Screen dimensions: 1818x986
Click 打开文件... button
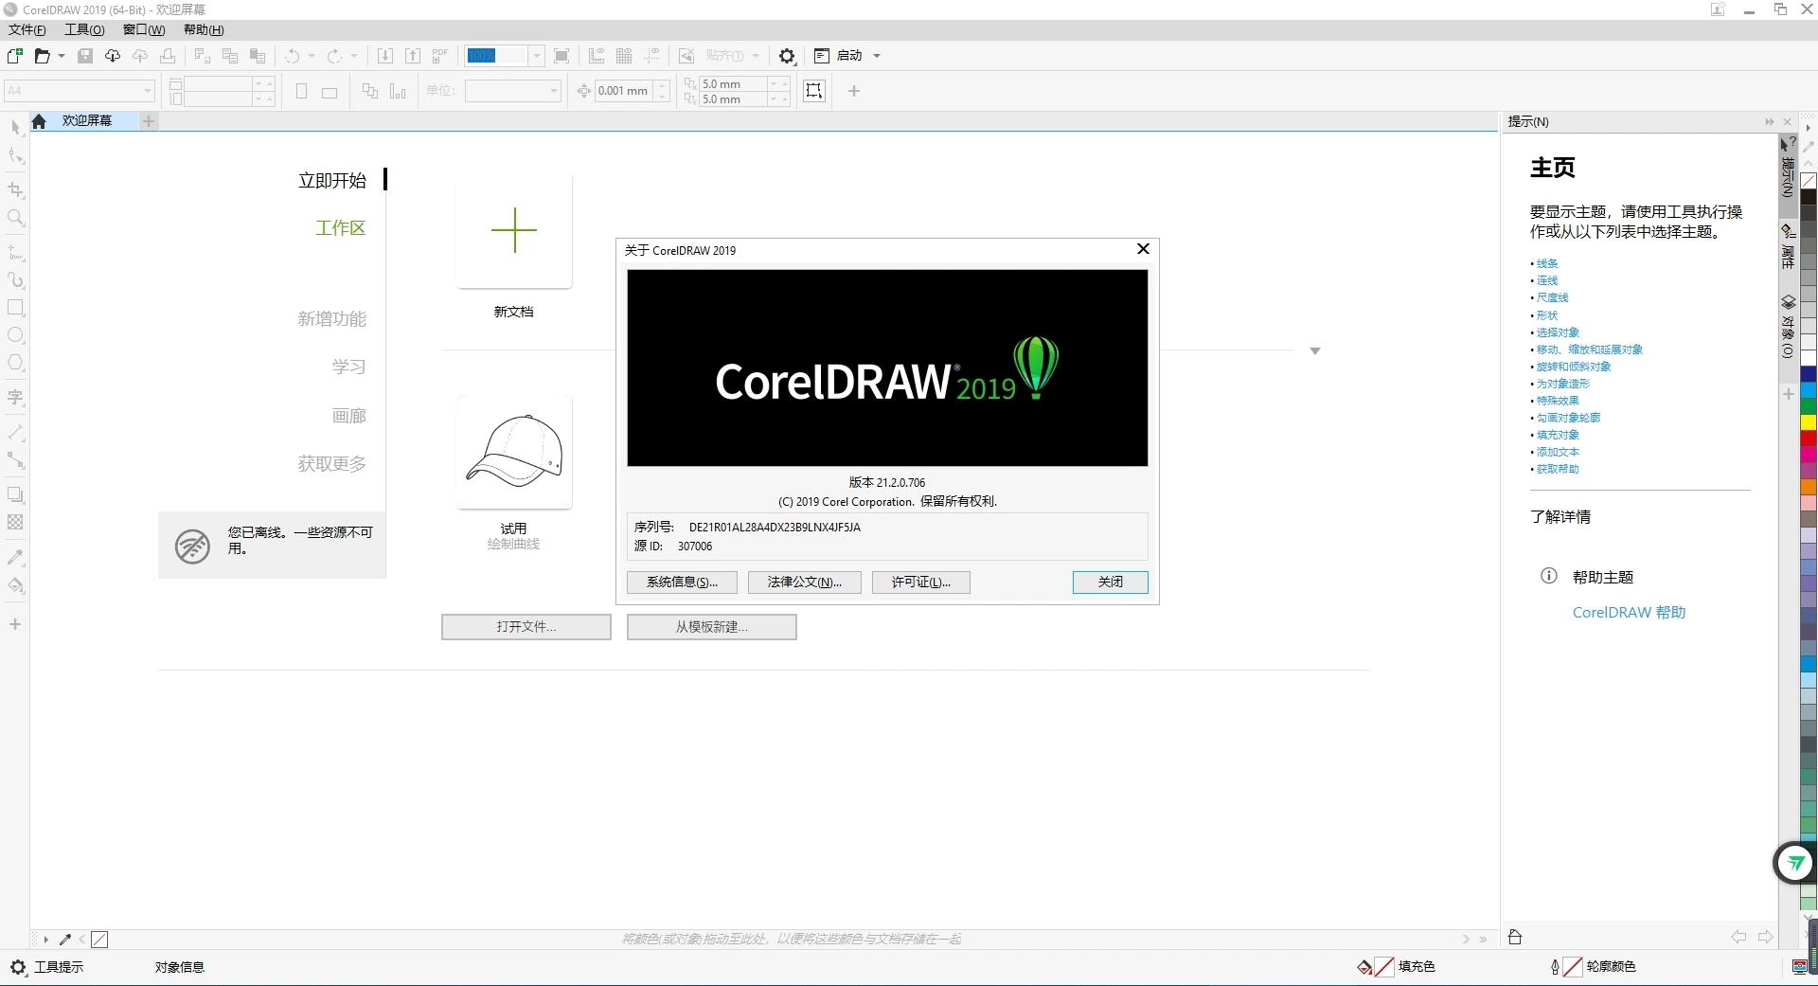[x=526, y=627]
